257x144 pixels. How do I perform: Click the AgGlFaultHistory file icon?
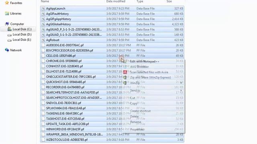[x=43, y=14]
